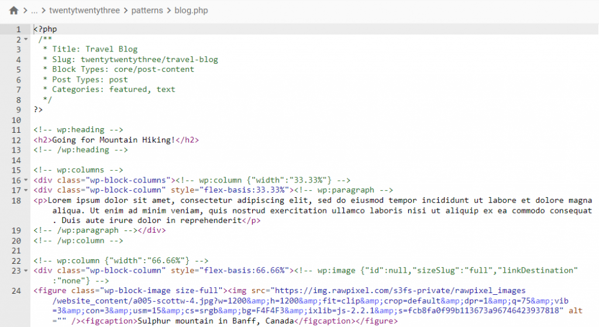Collapse the comment block fold at line 2

click(26, 39)
